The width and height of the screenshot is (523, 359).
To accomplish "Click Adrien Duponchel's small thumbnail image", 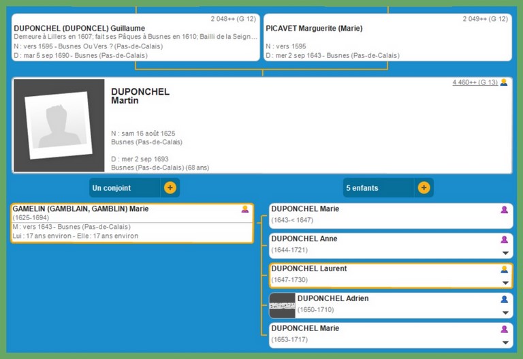I will tap(282, 306).
